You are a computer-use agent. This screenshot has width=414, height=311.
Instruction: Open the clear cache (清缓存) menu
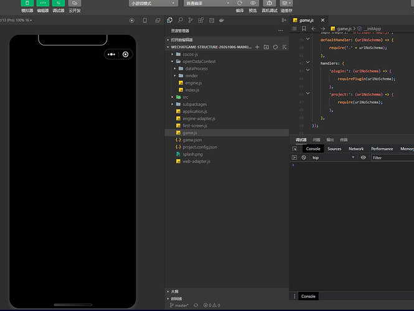286,3
